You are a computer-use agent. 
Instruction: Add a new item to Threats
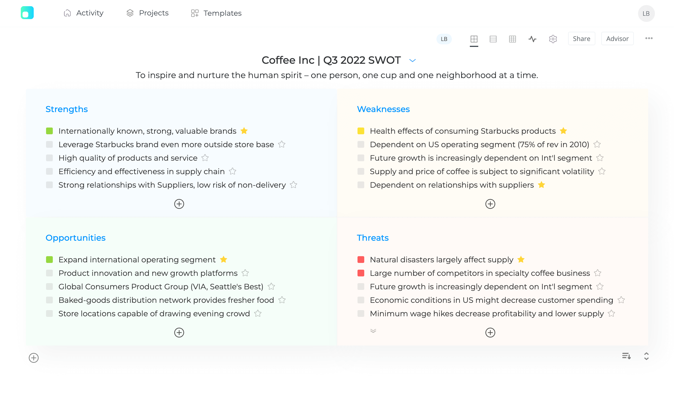coord(490,333)
